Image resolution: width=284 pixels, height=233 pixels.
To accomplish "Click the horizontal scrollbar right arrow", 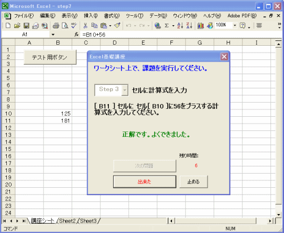I will 270,221.
